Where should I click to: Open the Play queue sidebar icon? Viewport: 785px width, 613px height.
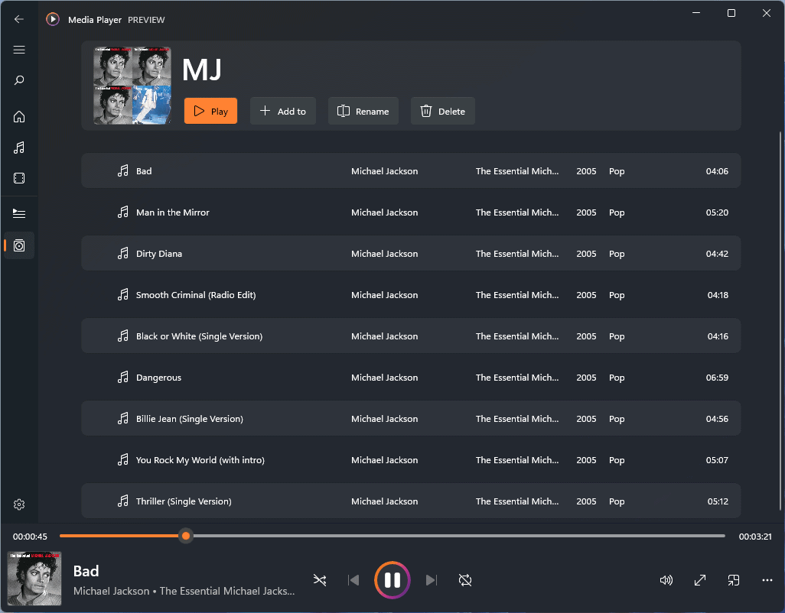19,213
